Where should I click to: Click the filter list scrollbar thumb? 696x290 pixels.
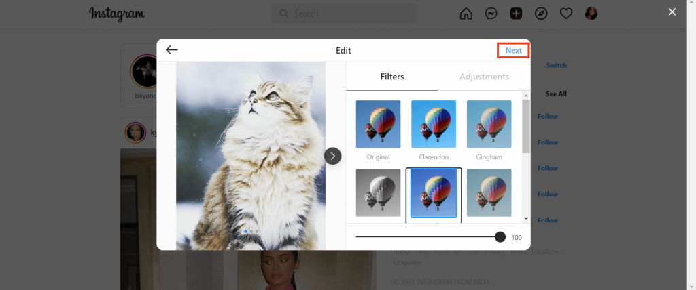click(x=526, y=127)
